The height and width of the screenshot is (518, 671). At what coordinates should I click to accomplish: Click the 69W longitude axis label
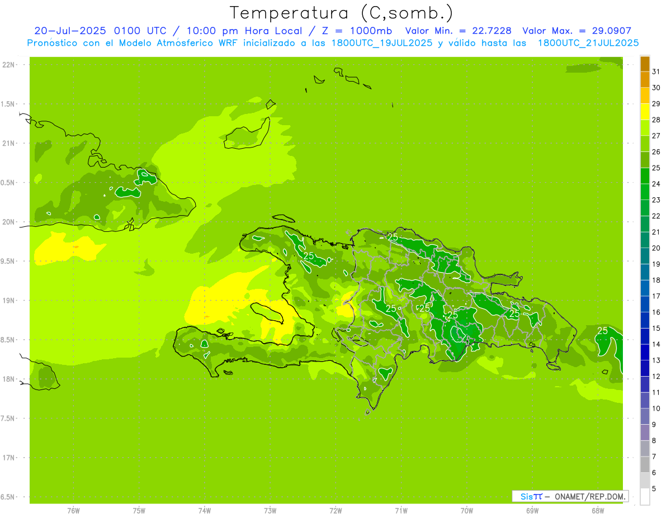point(532,511)
